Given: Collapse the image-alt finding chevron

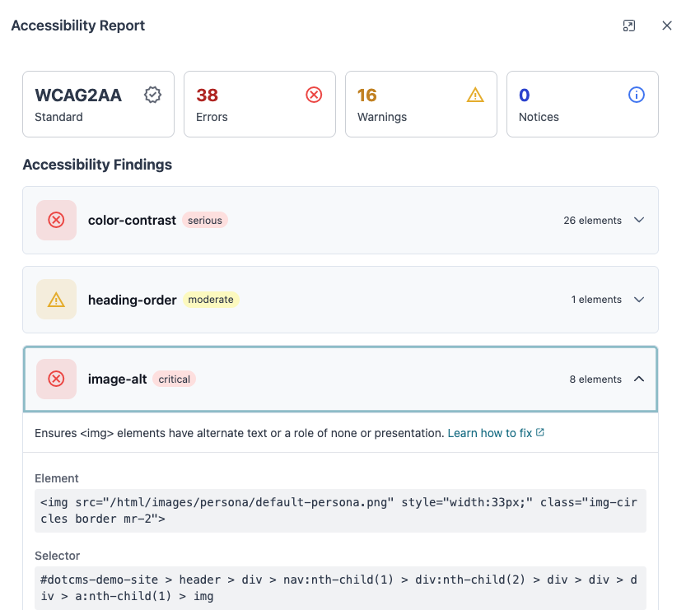Looking at the screenshot, I should [639, 379].
